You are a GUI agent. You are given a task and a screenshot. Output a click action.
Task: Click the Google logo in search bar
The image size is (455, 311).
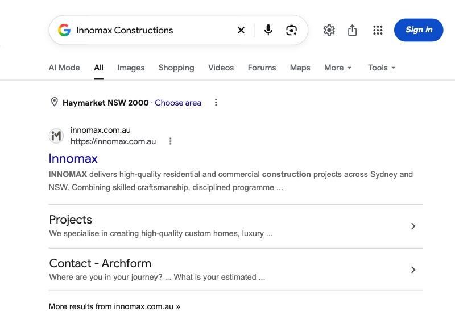[64, 30]
